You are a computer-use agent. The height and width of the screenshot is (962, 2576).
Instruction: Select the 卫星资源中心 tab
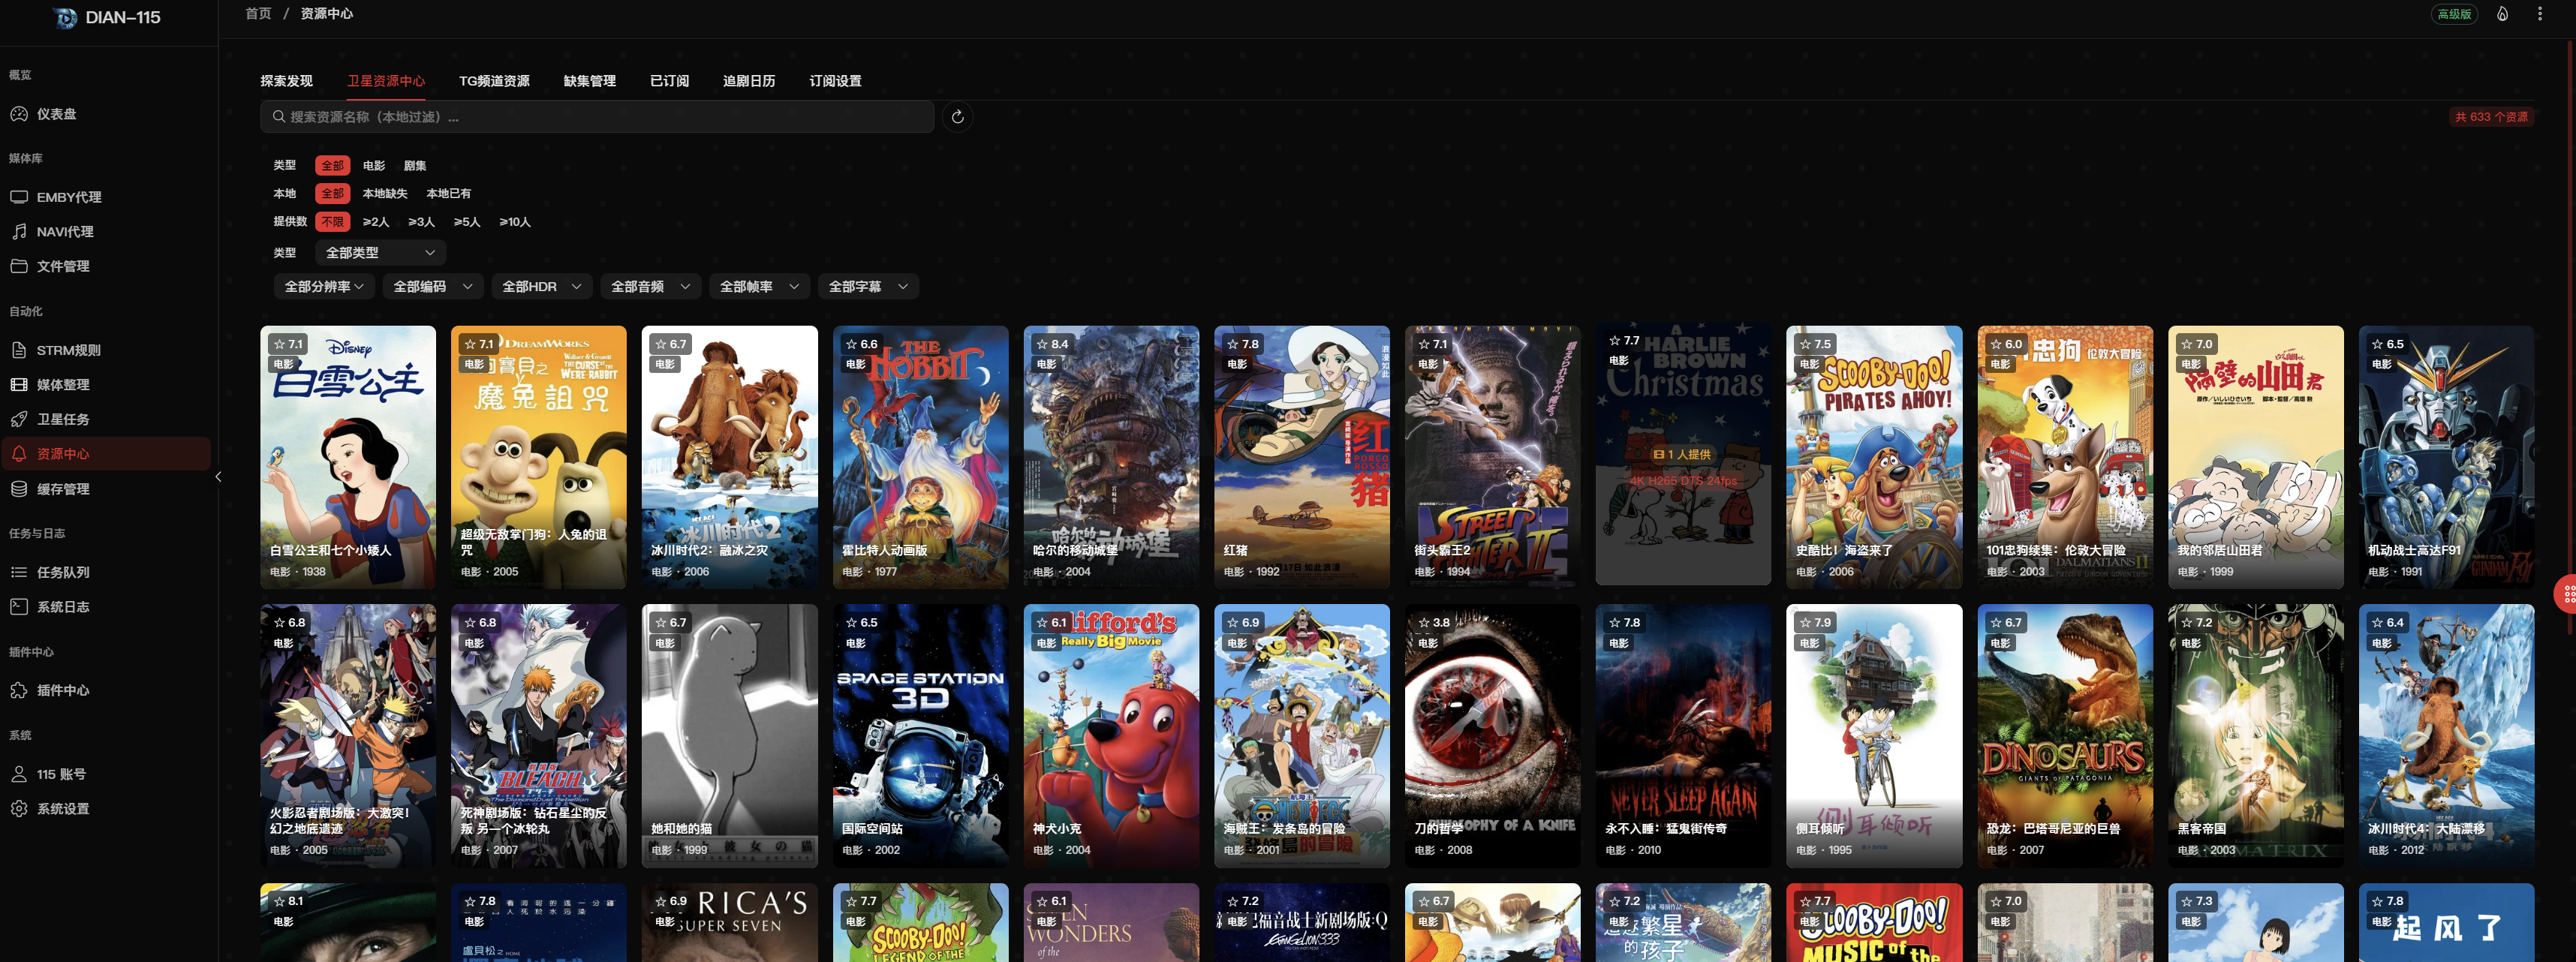point(386,81)
